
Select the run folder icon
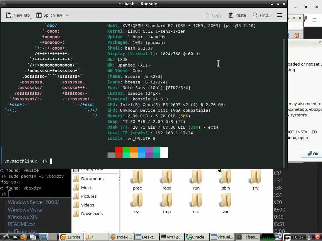pyautogui.click(x=196, y=177)
